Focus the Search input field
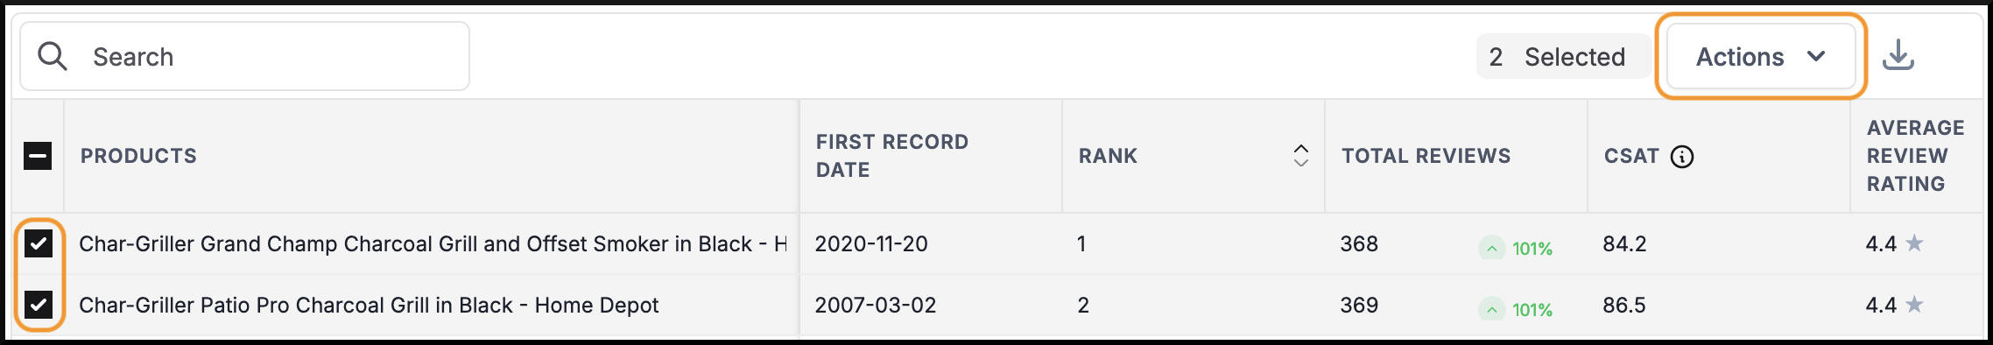Viewport: 1993px width, 345px height. [245, 57]
